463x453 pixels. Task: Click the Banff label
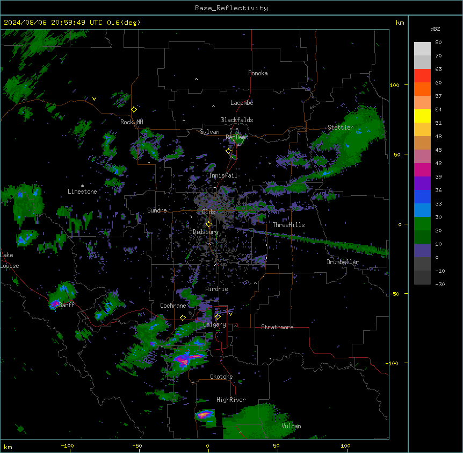point(67,305)
